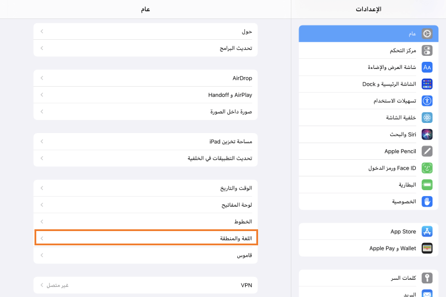Open Control Center (مركز التحكم) icon
The height and width of the screenshot is (297, 446).
(427, 50)
